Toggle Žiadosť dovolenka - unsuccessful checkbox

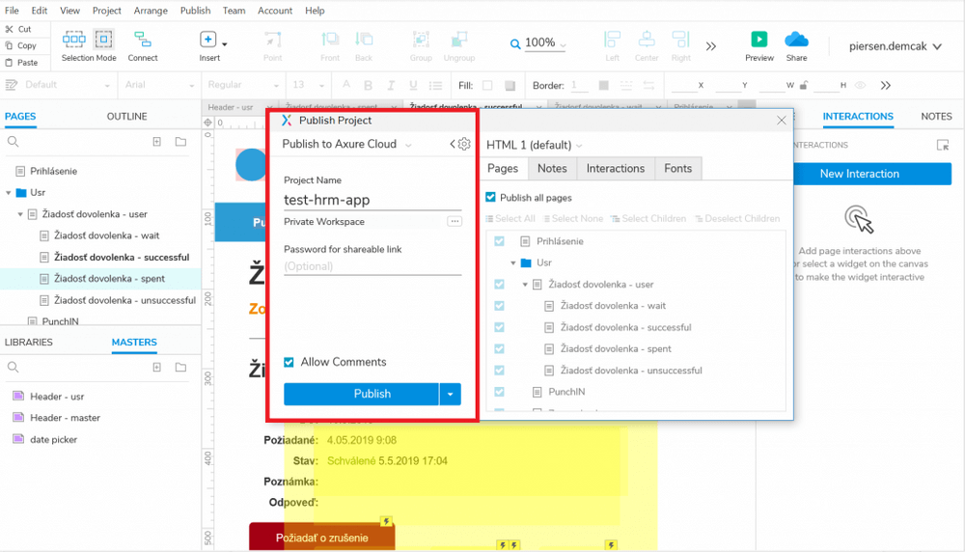[499, 371]
